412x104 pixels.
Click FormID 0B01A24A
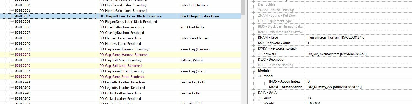23,82
